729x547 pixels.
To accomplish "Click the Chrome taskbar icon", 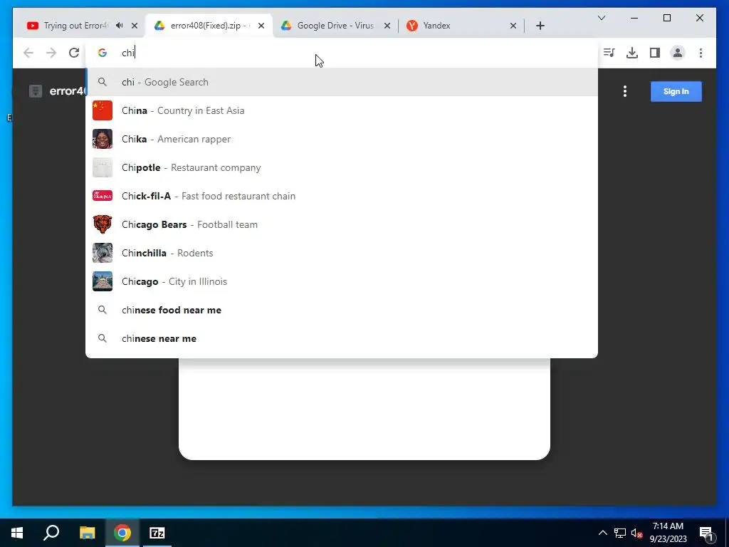I will click(x=122, y=533).
